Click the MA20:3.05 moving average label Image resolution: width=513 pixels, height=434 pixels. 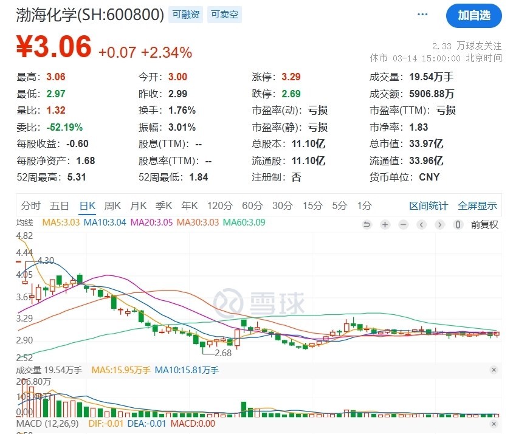[x=151, y=222]
